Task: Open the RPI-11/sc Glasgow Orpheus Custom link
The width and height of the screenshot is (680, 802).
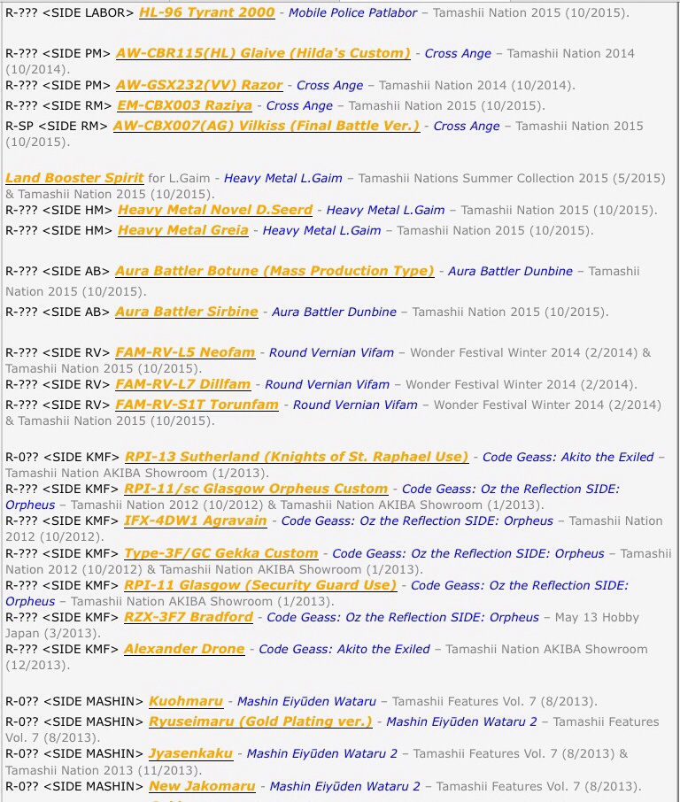Action: (x=256, y=489)
